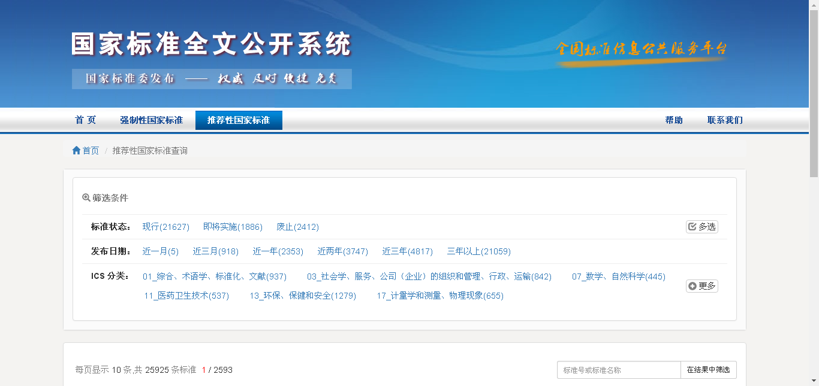
Task: Filter by status 废止(2412)
Action: (297, 227)
